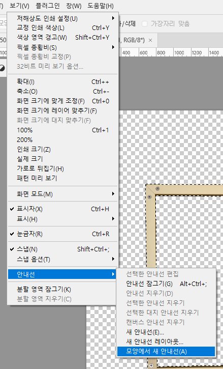Open the 창(W) menu

pos(74,6)
